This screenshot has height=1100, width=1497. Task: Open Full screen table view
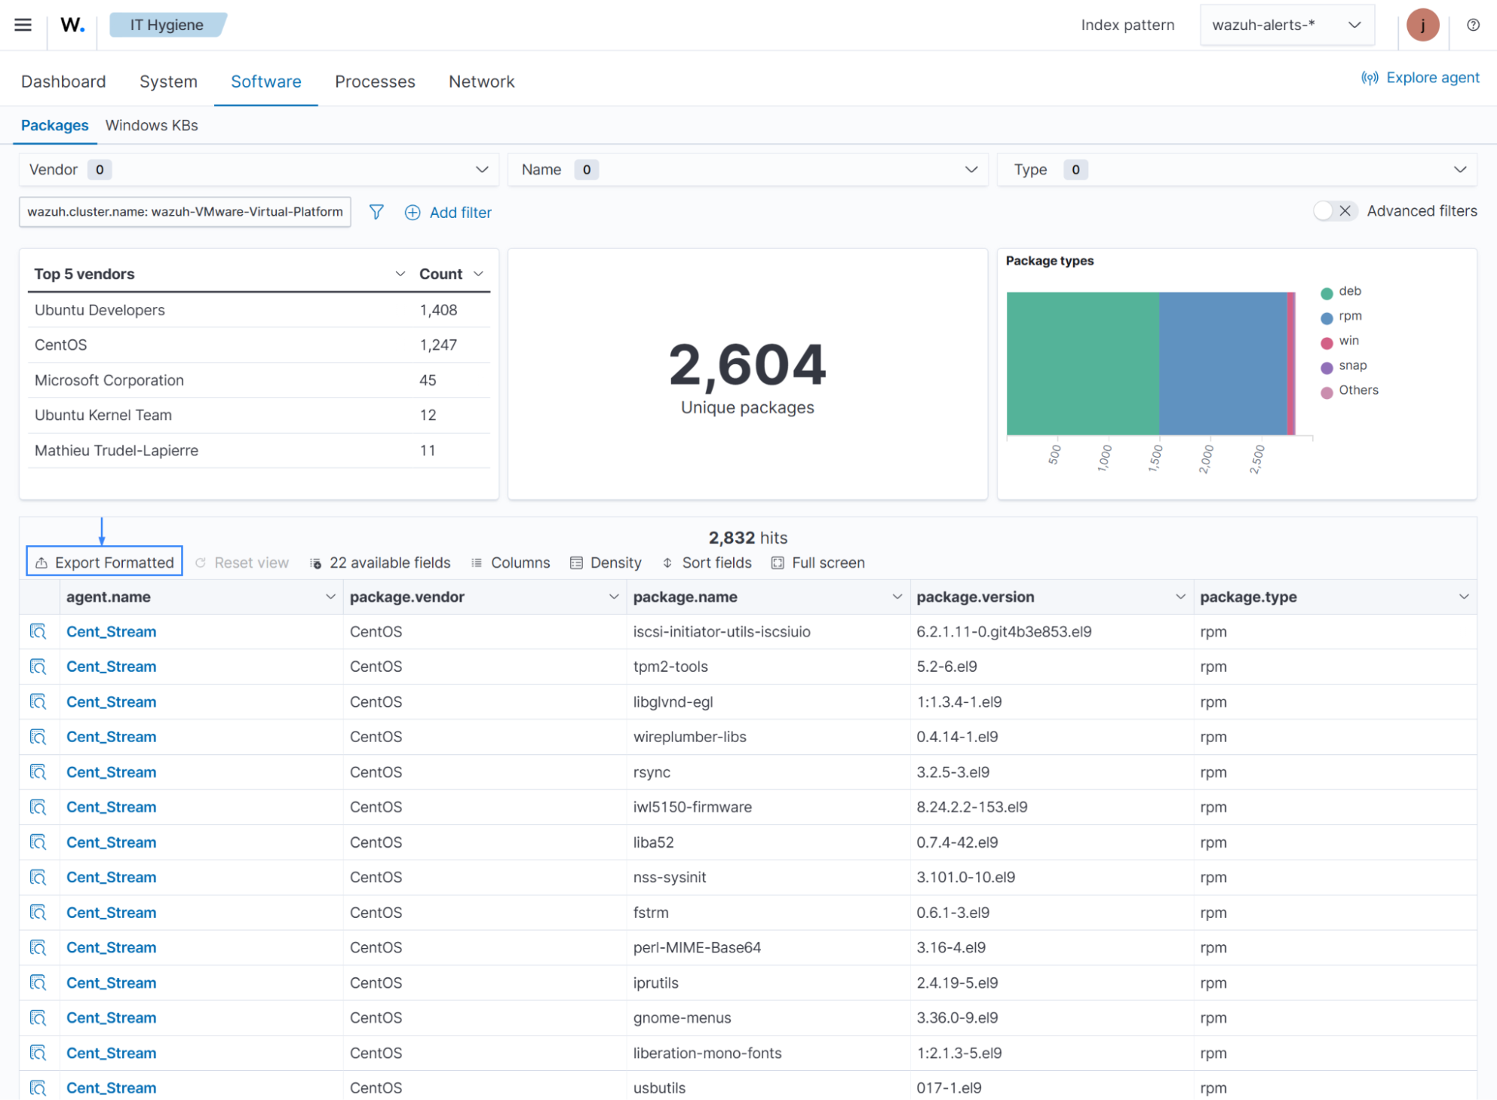point(818,562)
